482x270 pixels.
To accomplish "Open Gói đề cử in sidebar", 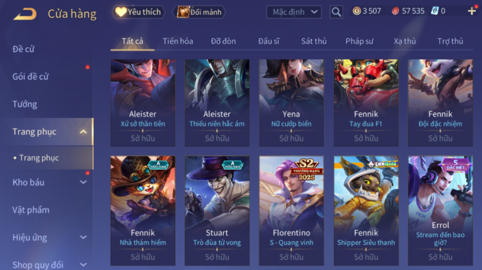I will pyautogui.click(x=30, y=77).
